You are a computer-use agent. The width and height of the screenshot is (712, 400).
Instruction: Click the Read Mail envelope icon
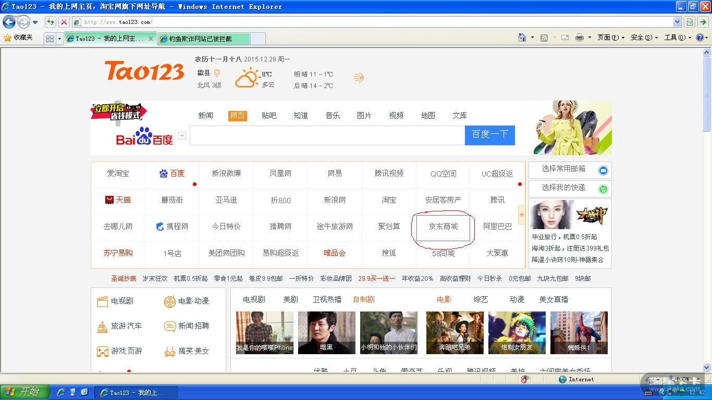tap(565, 37)
